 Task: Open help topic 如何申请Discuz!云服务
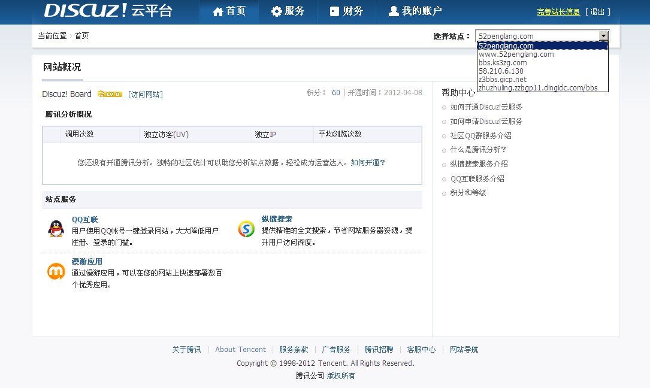point(486,122)
